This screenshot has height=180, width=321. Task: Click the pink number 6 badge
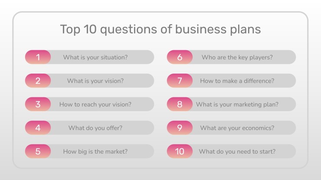coord(180,57)
